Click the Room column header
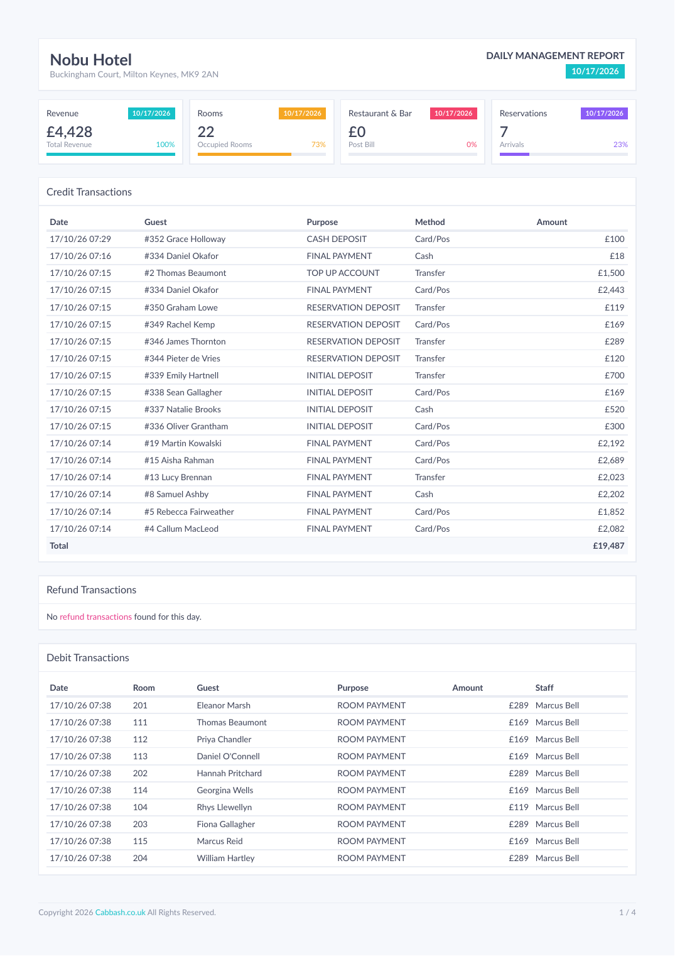This screenshot has height=956, width=675. click(144, 688)
